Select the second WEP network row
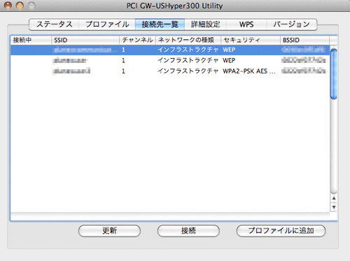 click(x=170, y=61)
